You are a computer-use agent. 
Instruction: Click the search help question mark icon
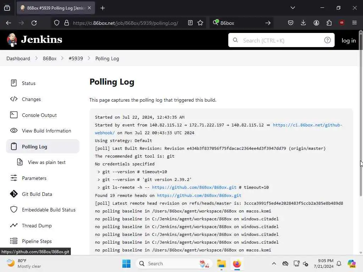coord(327,40)
